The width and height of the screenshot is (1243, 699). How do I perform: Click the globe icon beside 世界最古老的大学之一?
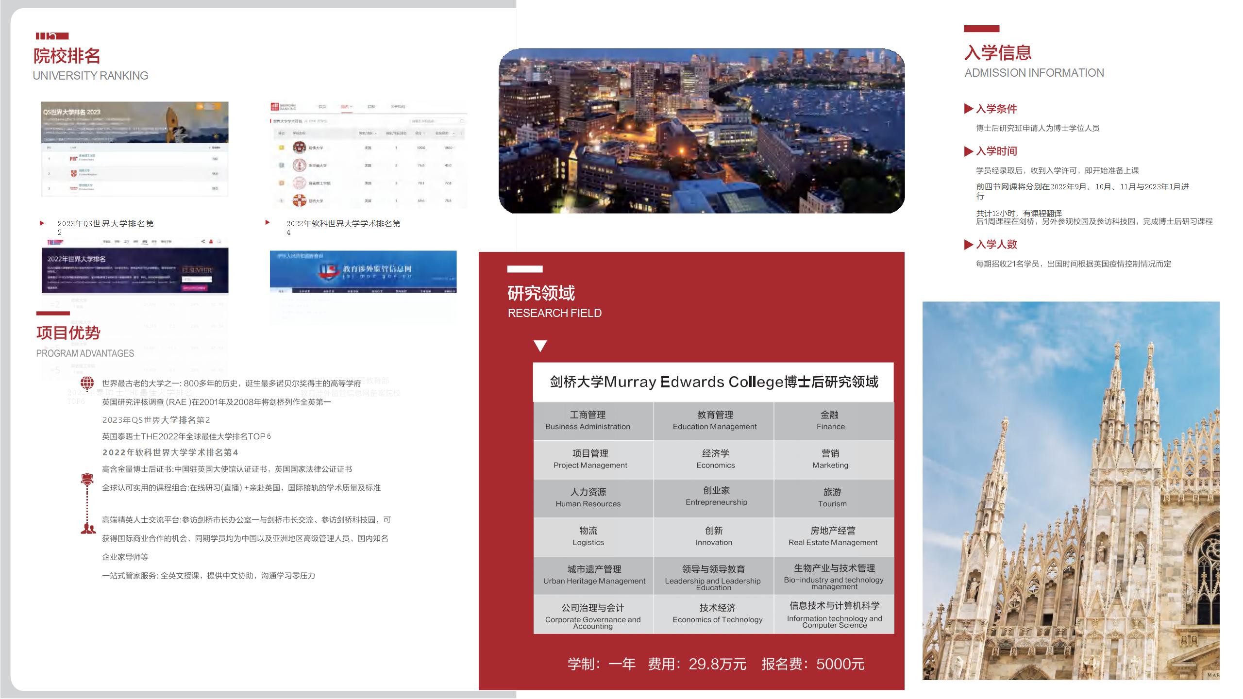[87, 383]
